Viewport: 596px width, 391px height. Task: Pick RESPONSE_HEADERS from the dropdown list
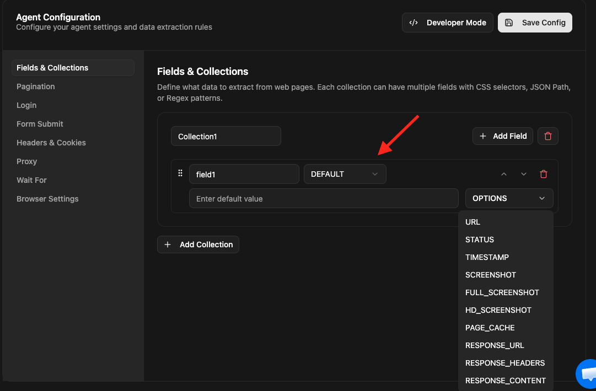point(504,363)
